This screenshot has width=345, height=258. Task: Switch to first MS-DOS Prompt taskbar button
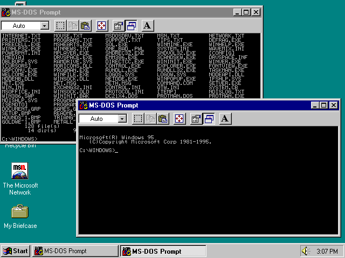coord(75,251)
